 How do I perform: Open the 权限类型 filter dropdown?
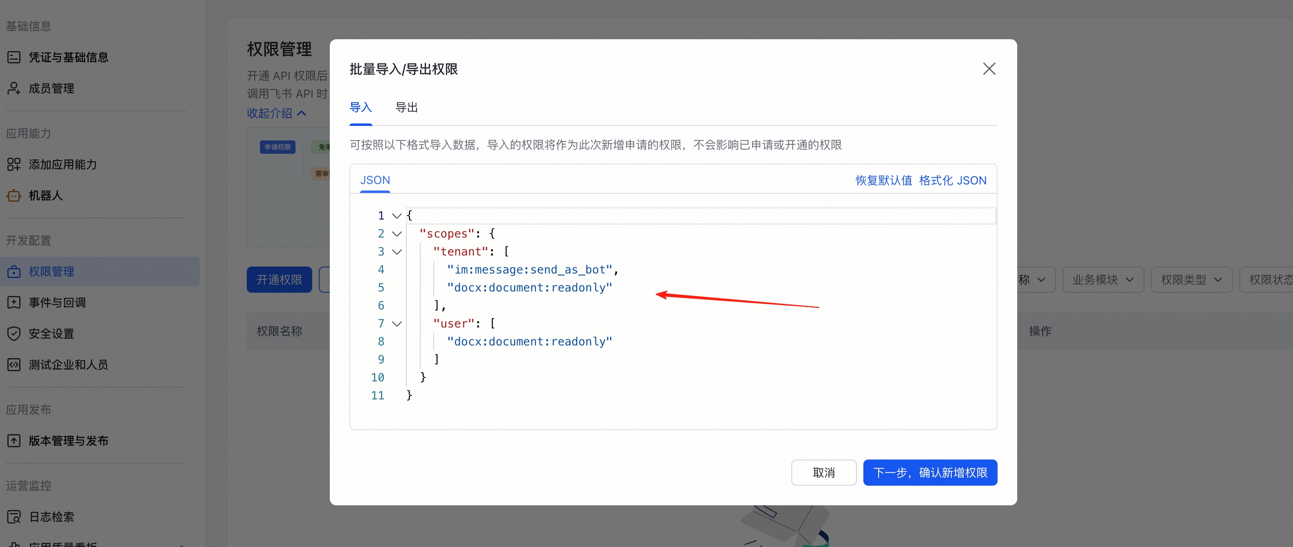pyautogui.click(x=1191, y=279)
